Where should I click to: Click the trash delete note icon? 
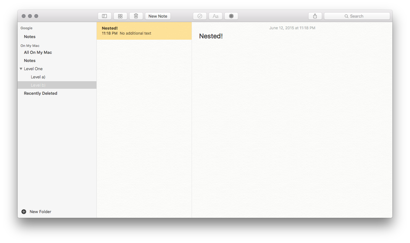point(136,16)
